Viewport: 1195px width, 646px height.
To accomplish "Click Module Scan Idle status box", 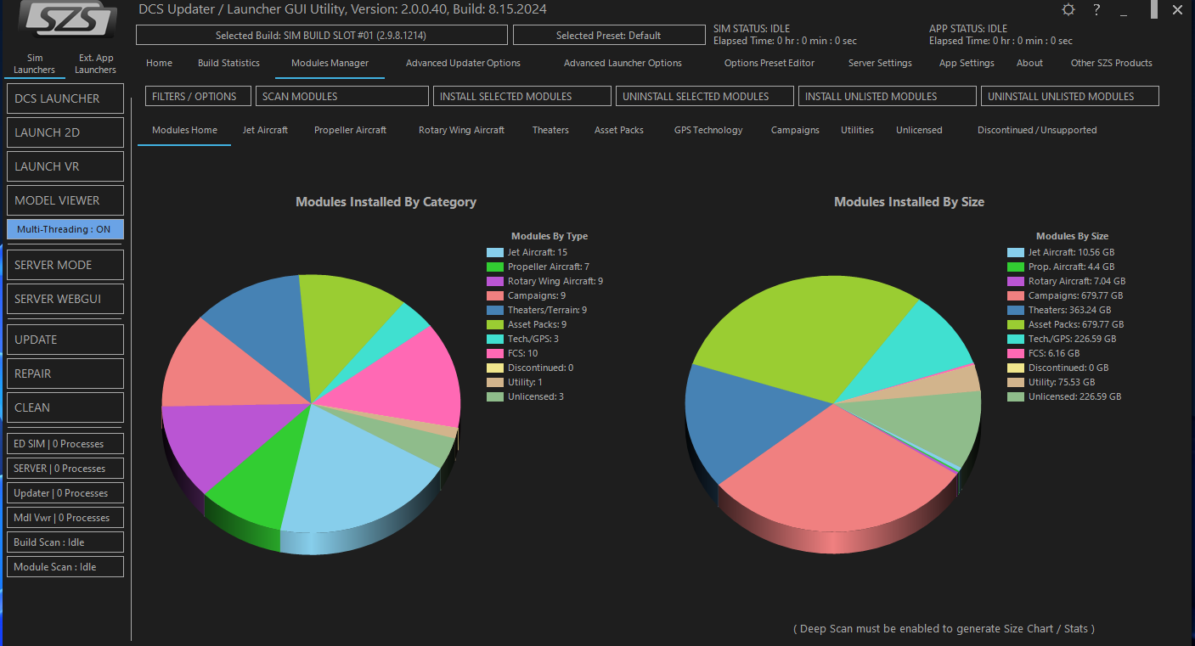I will click(65, 567).
